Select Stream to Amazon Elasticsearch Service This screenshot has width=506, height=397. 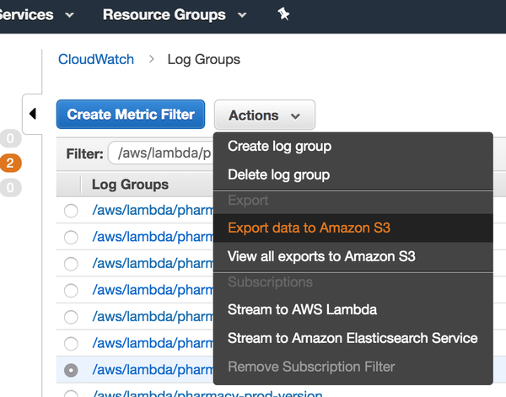tap(353, 338)
